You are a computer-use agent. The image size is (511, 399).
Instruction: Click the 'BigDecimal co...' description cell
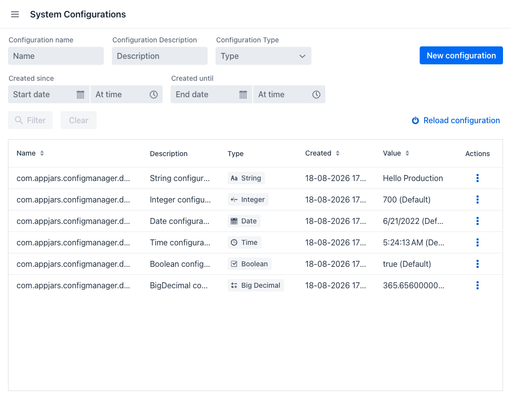click(x=179, y=286)
